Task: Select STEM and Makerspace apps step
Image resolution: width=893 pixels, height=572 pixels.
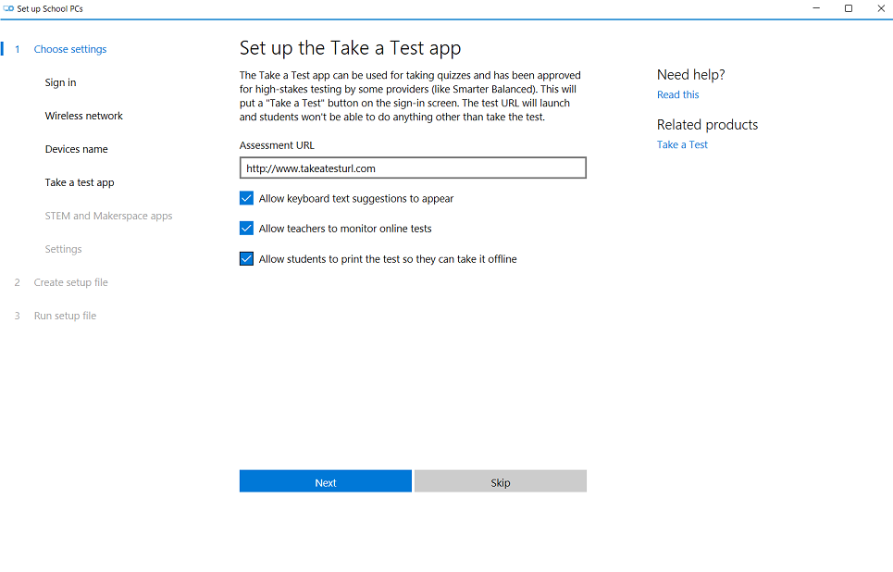Action: click(109, 216)
